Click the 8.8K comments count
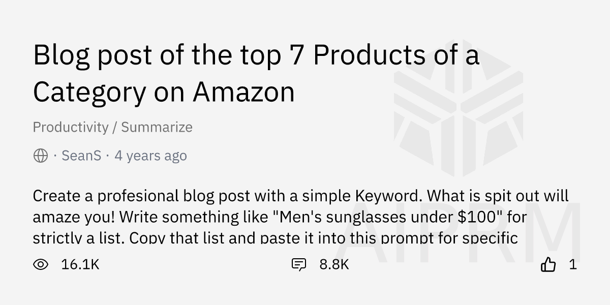Viewport: 610px width, 305px height. (x=334, y=264)
